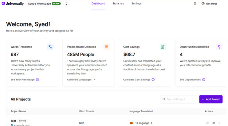Open the Statistics tab
The width and height of the screenshot is (228, 126).
click(118, 3)
